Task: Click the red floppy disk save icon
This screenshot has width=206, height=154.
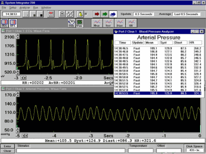Action: pyautogui.click(x=51, y=14)
